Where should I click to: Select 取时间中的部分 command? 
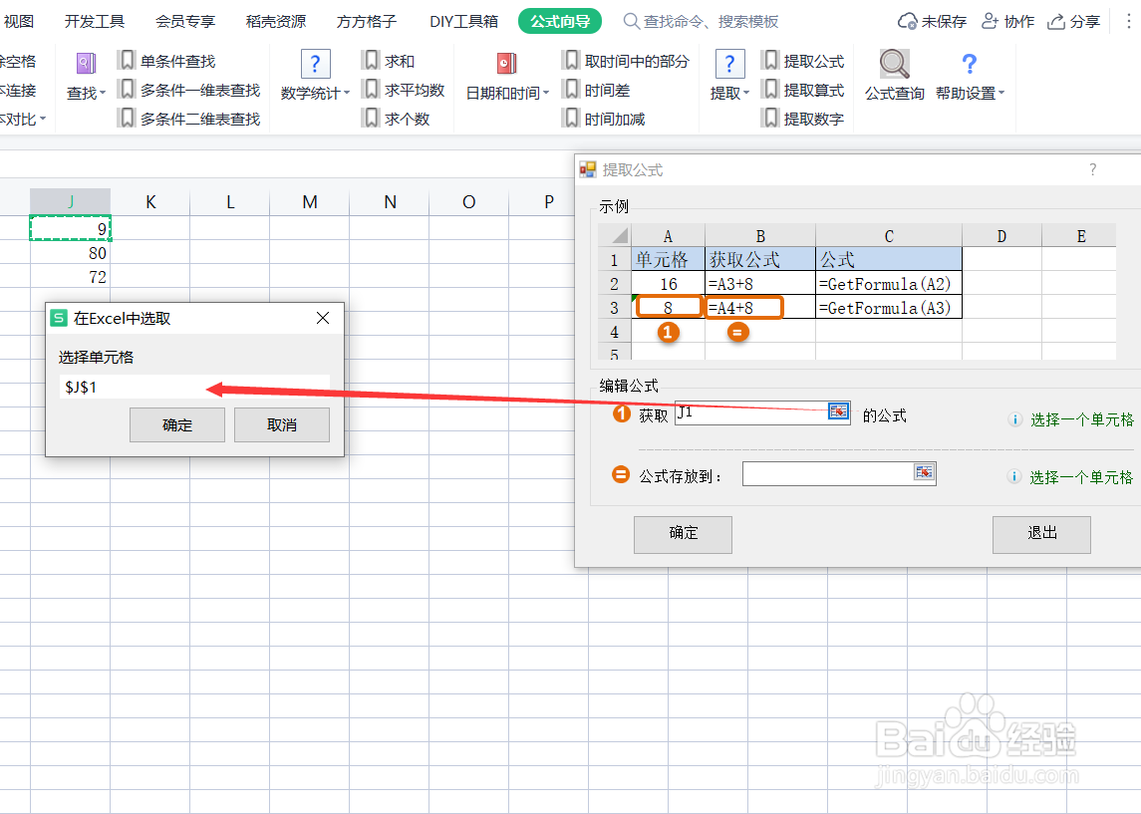click(x=626, y=61)
